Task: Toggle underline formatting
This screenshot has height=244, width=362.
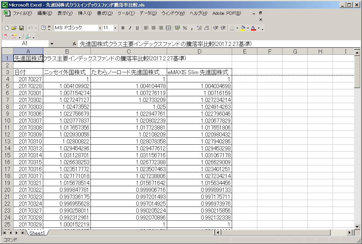Action: coord(137,28)
